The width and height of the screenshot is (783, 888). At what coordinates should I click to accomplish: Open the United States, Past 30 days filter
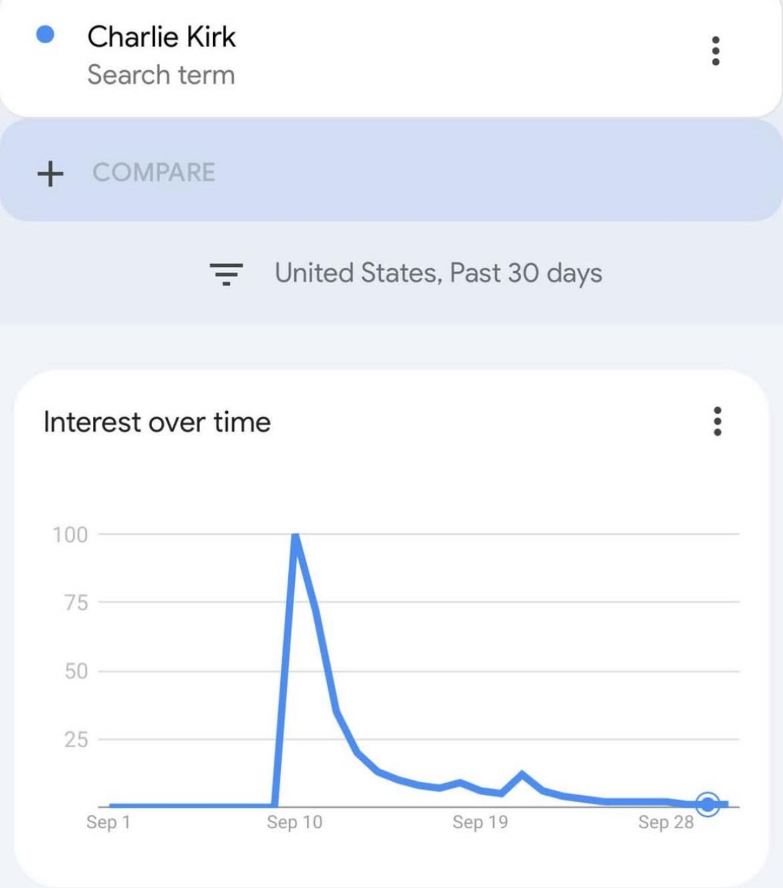coord(438,273)
